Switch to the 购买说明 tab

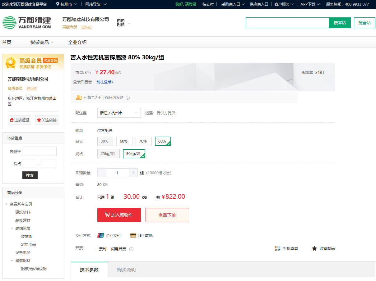[x=126, y=270]
